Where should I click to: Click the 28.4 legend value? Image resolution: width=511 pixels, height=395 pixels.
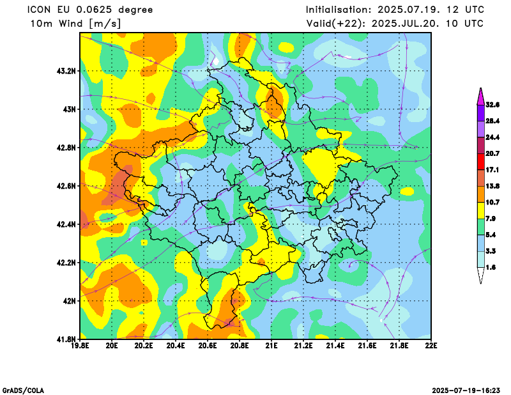(492, 121)
